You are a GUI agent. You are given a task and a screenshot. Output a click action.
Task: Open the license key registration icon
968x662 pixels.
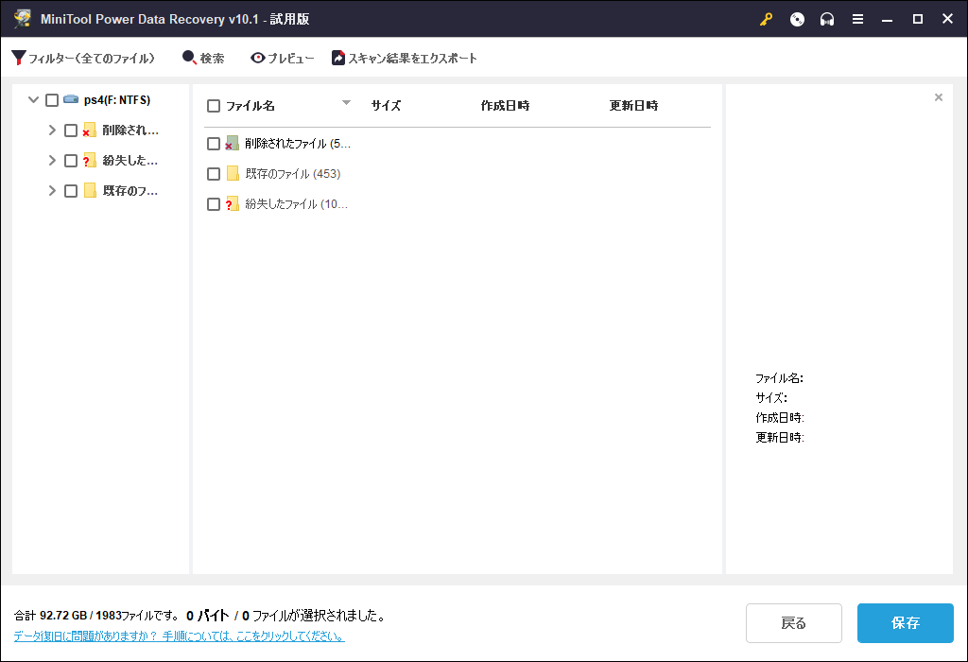coord(766,18)
